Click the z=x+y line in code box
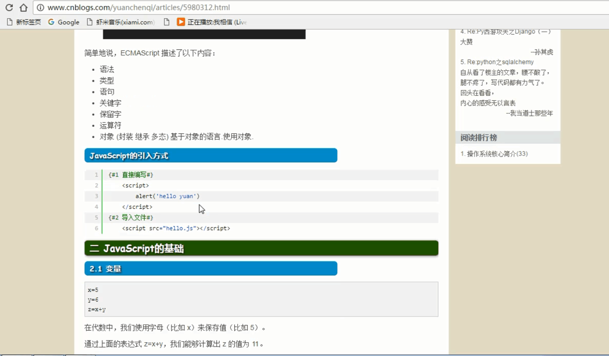This screenshot has height=356, width=609. [96, 309]
